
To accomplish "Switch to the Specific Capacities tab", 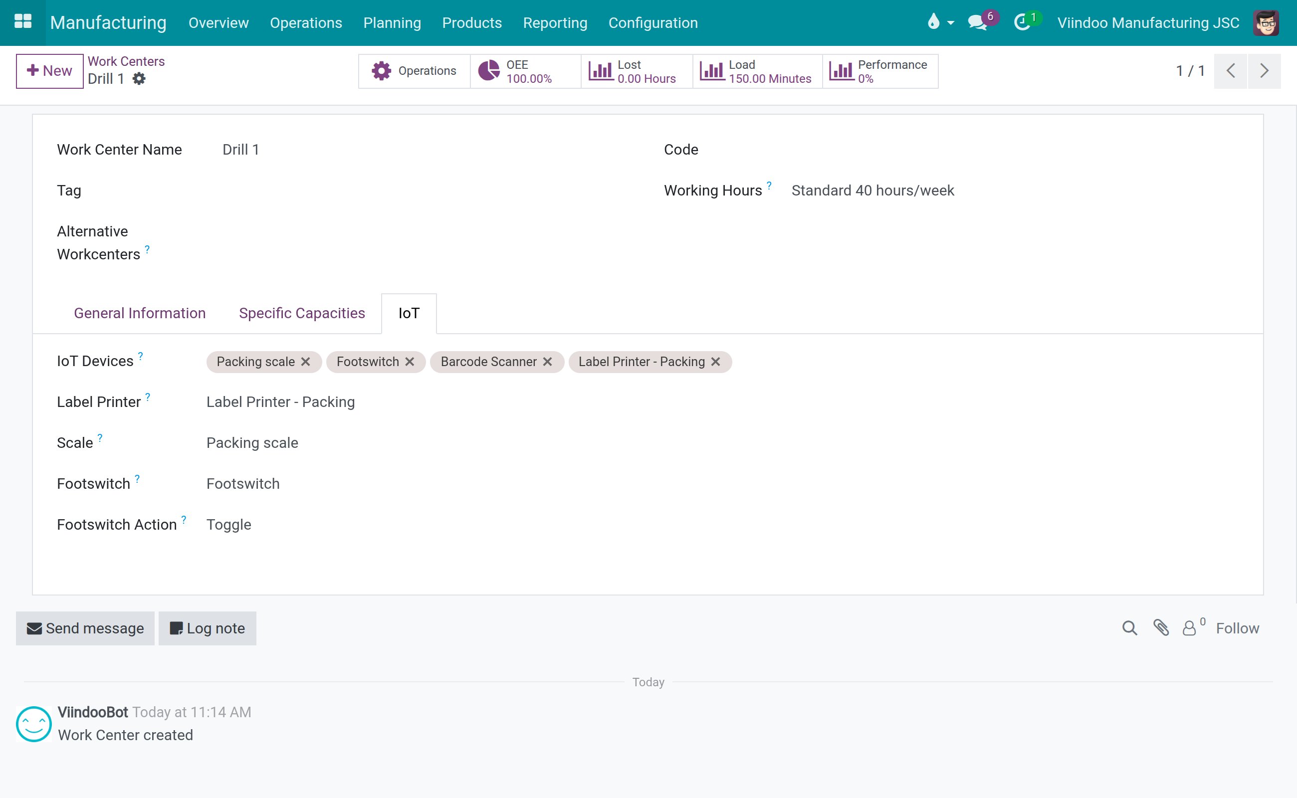I will pyautogui.click(x=302, y=313).
